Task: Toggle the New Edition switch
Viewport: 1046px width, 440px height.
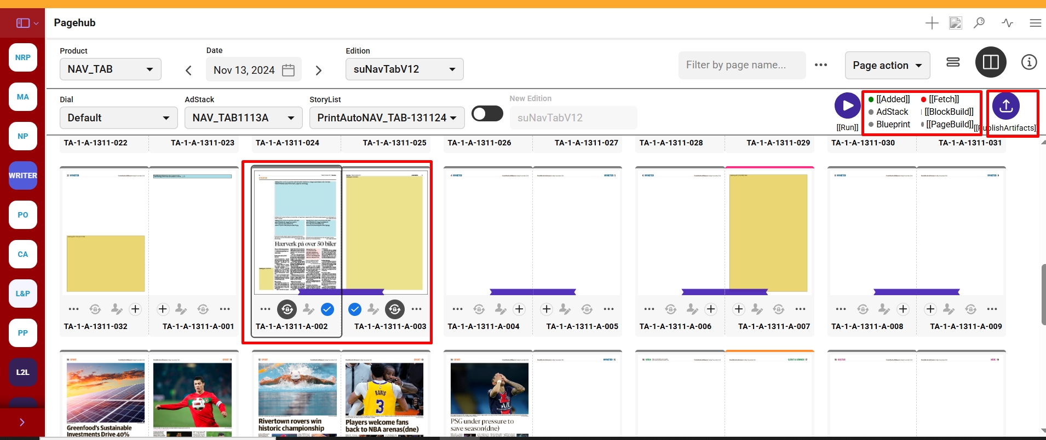Action: pos(487,114)
